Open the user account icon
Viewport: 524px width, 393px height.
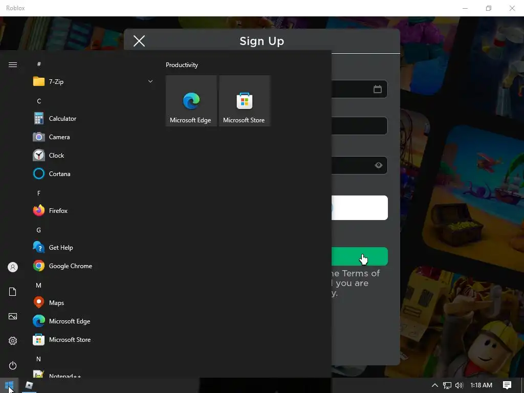pyautogui.click(x=13, y=267)
